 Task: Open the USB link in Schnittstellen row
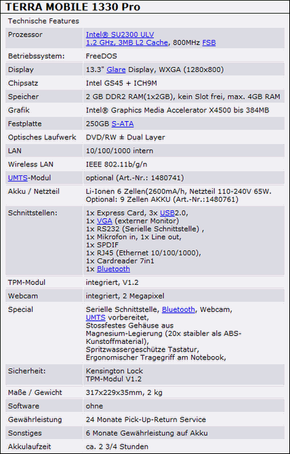click(x=167, y=213)
